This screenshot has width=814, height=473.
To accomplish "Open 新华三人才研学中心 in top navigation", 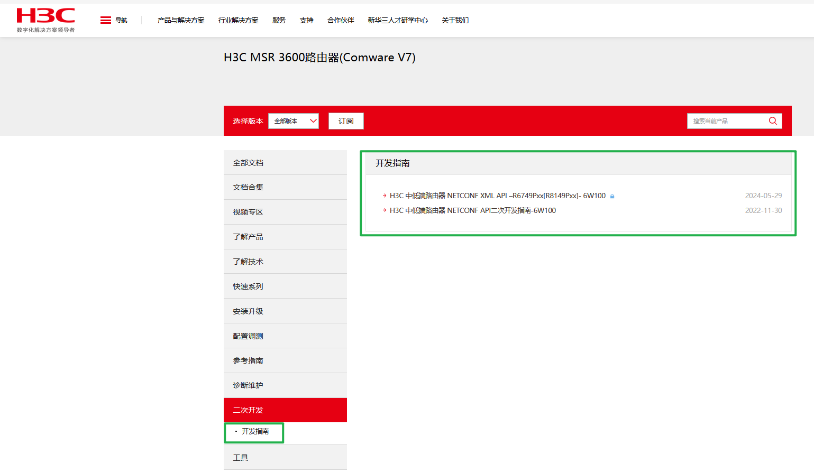I will (x=398, y=20).
